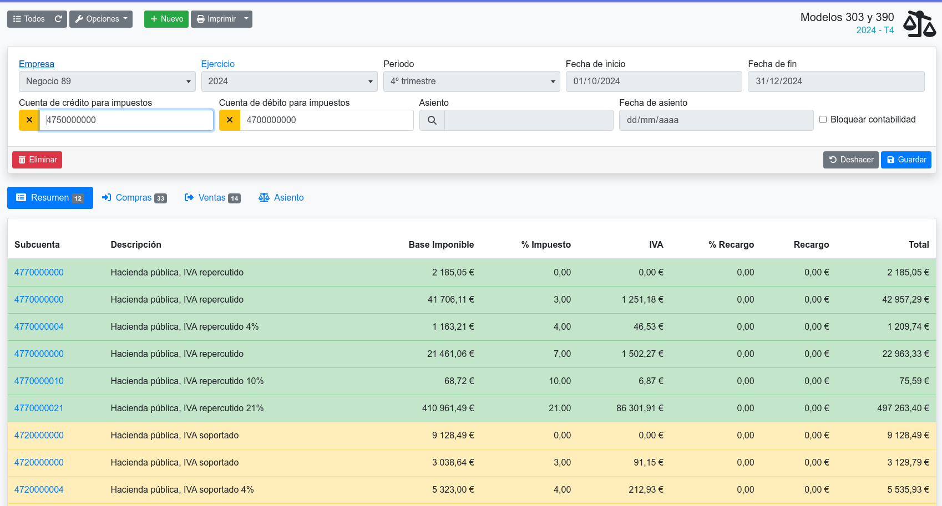Screen dimensions: 942x506
Task: Click the Asiento search magnifier icon
Action: (432, 120)
